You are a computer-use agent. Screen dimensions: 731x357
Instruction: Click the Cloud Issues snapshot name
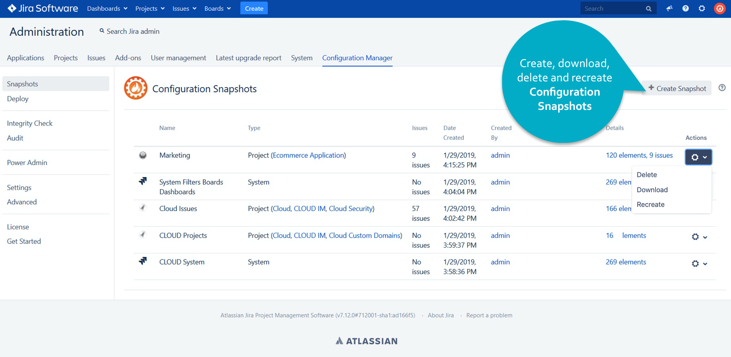[178, 208]
